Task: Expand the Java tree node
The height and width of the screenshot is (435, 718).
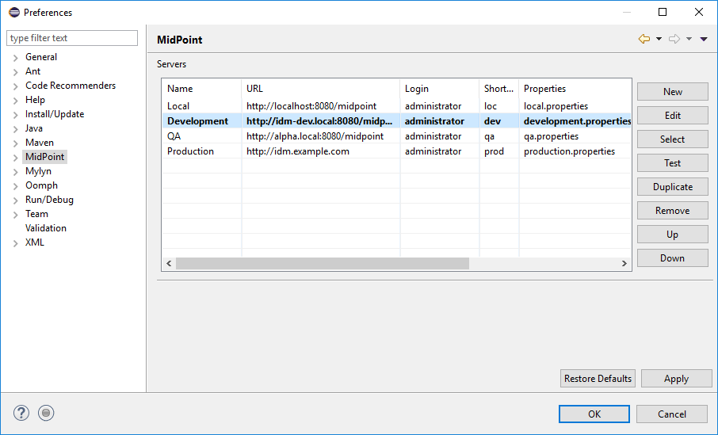Action: pos(16,129)
